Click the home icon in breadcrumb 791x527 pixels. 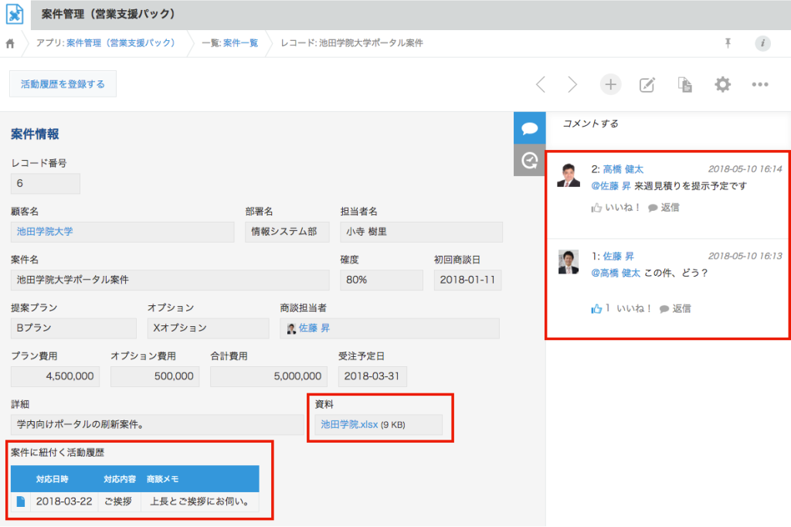coord(11,43)
